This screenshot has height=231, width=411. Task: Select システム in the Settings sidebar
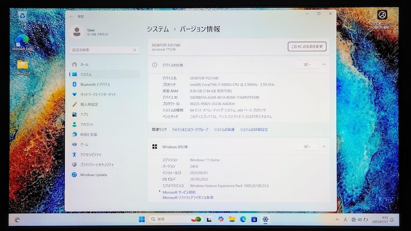click(104, 74)
